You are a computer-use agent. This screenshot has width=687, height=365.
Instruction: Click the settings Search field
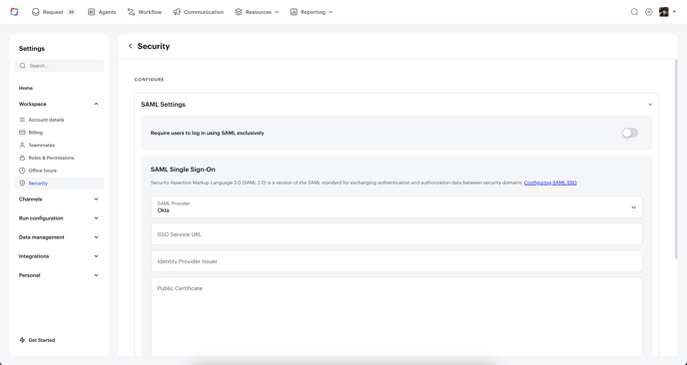coord(59,66)
